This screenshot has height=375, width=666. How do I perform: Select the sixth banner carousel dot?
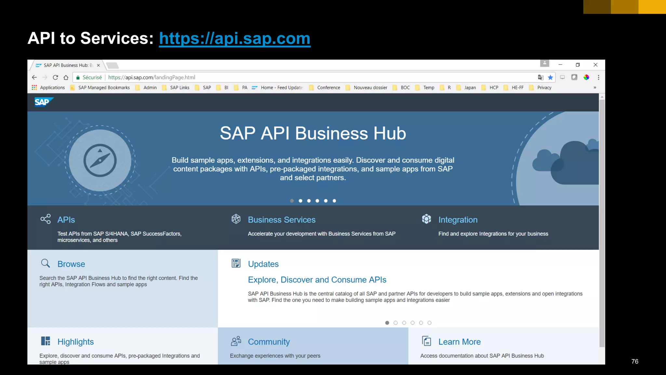334,201
